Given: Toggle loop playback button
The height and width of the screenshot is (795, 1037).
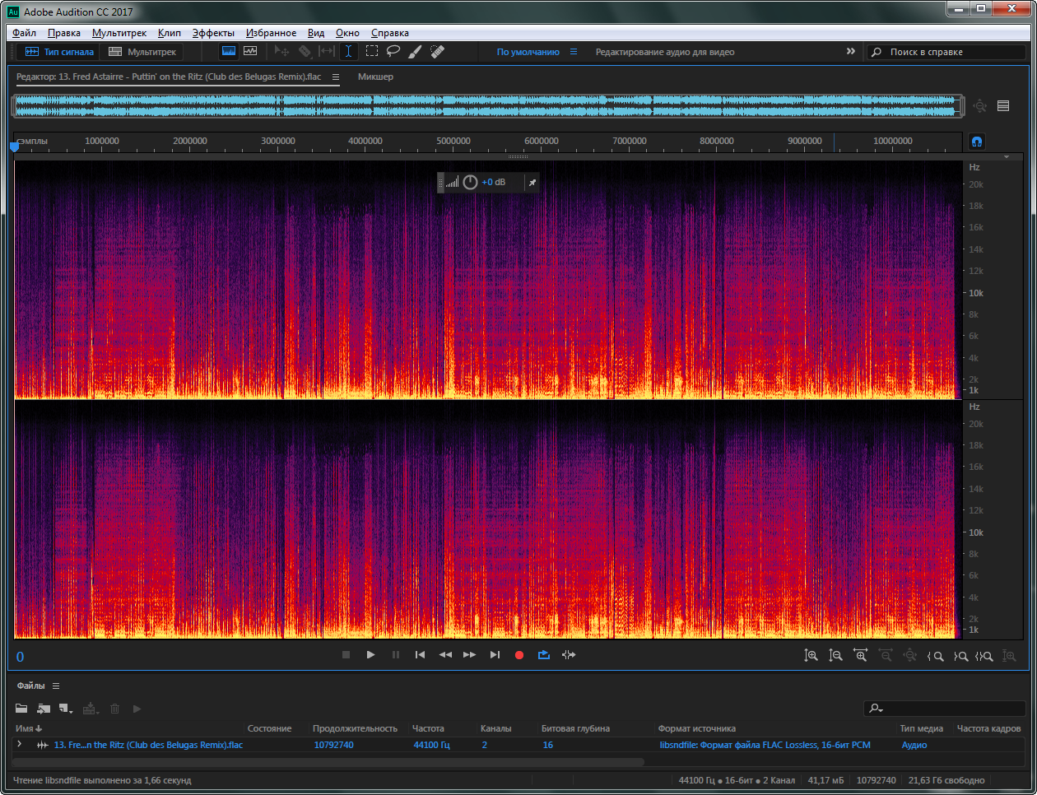Looking at the screenshot, I should tap(544, 655).
